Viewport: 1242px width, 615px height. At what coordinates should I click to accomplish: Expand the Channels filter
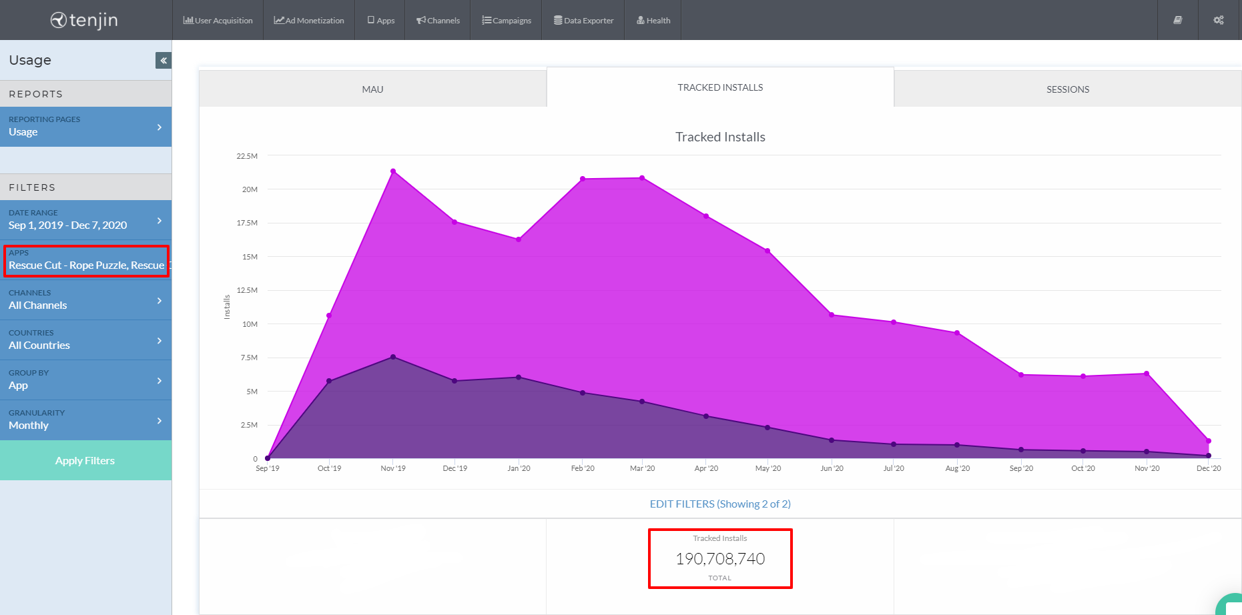coord(85,300)
